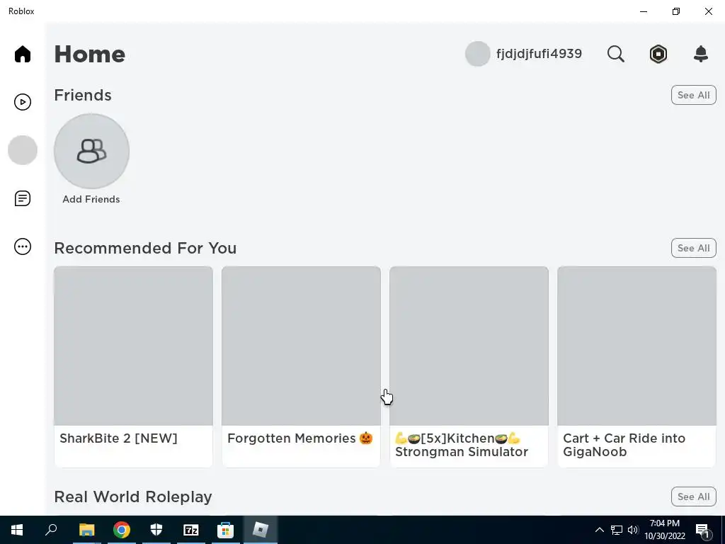Viewport: 725px width, 544px height.
Task: Open the notifications bell
Action: point(701,54)
